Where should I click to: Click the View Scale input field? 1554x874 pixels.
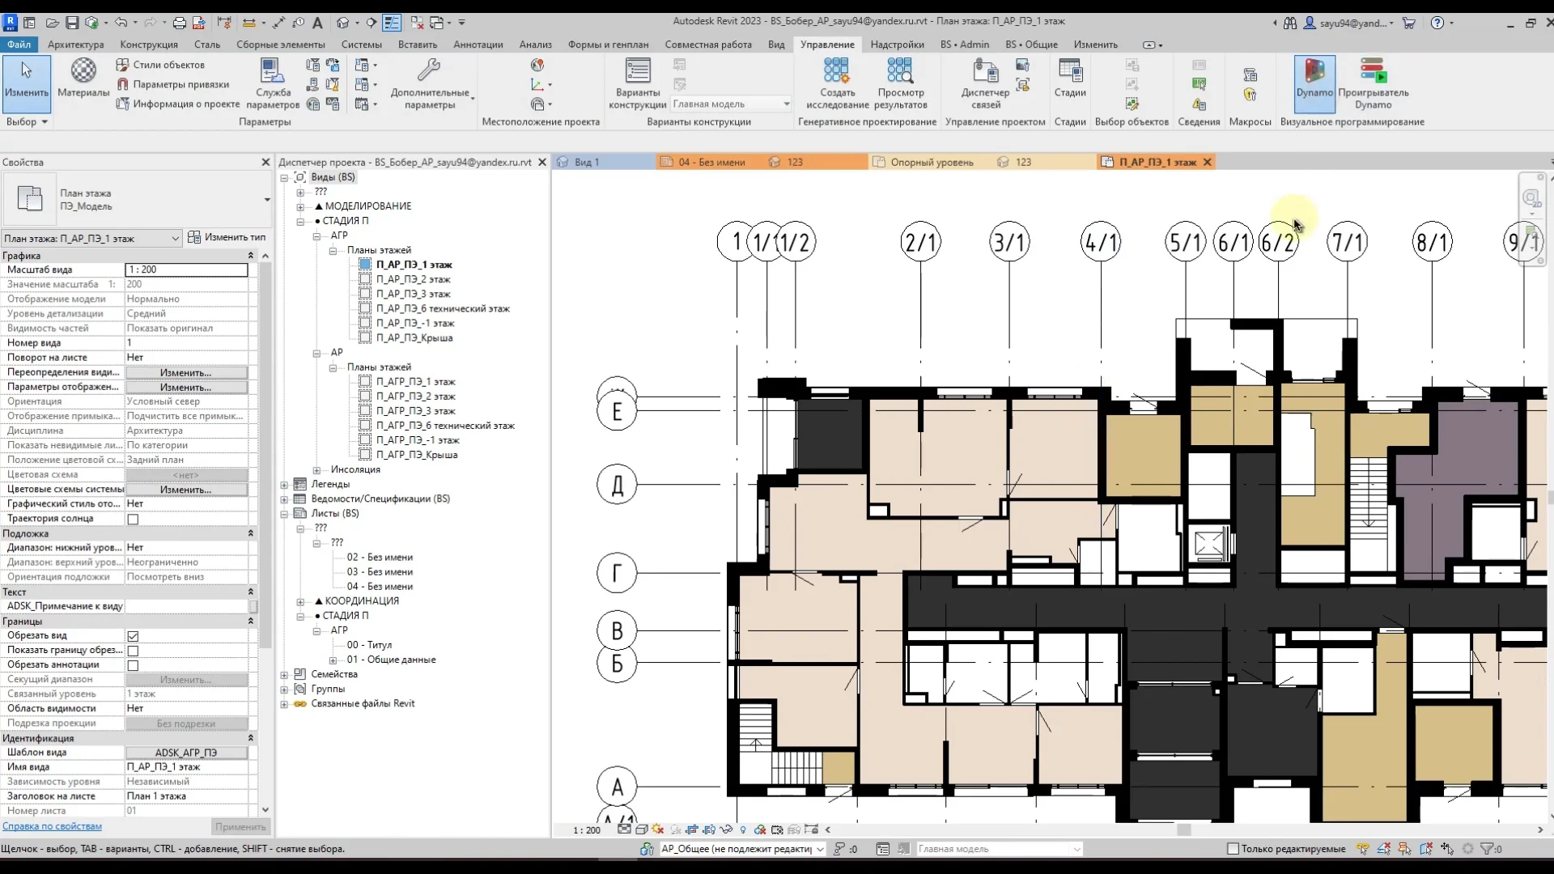point(186,269)
